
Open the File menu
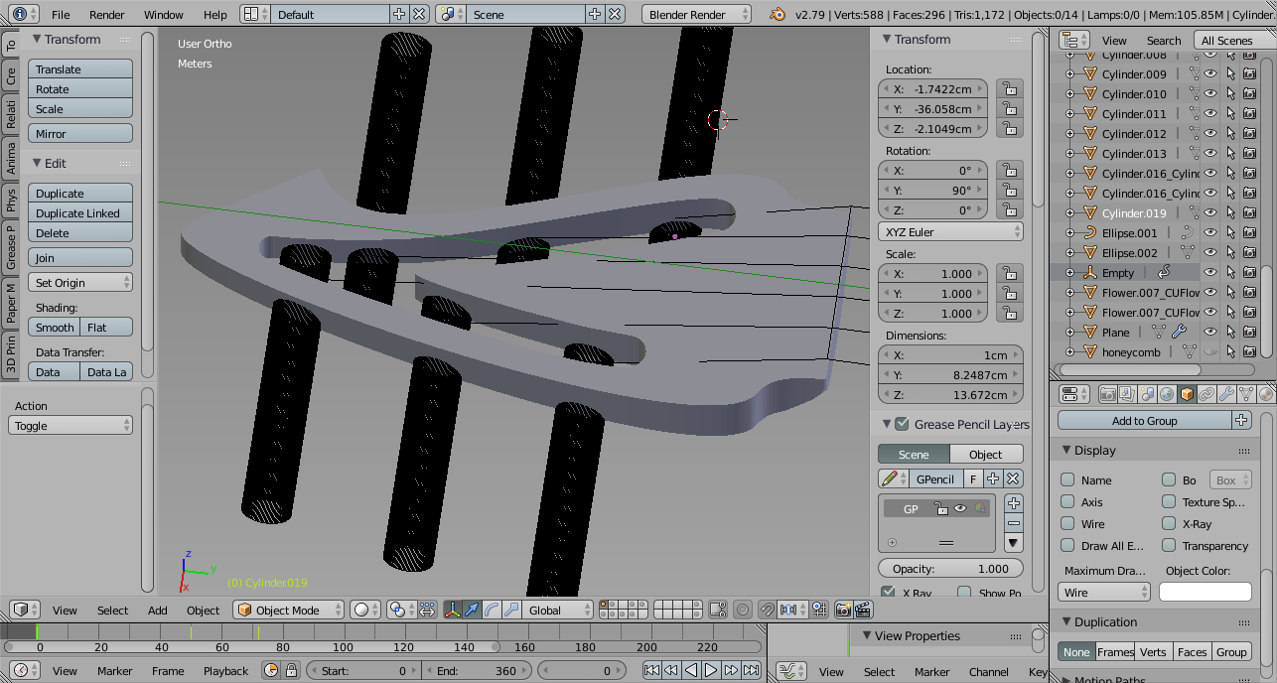click(x=61, y=15)
